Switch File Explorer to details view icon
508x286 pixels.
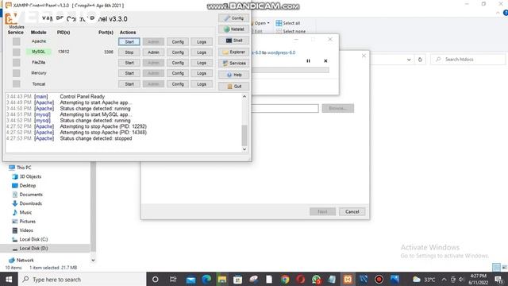click(x=496, y=267)
